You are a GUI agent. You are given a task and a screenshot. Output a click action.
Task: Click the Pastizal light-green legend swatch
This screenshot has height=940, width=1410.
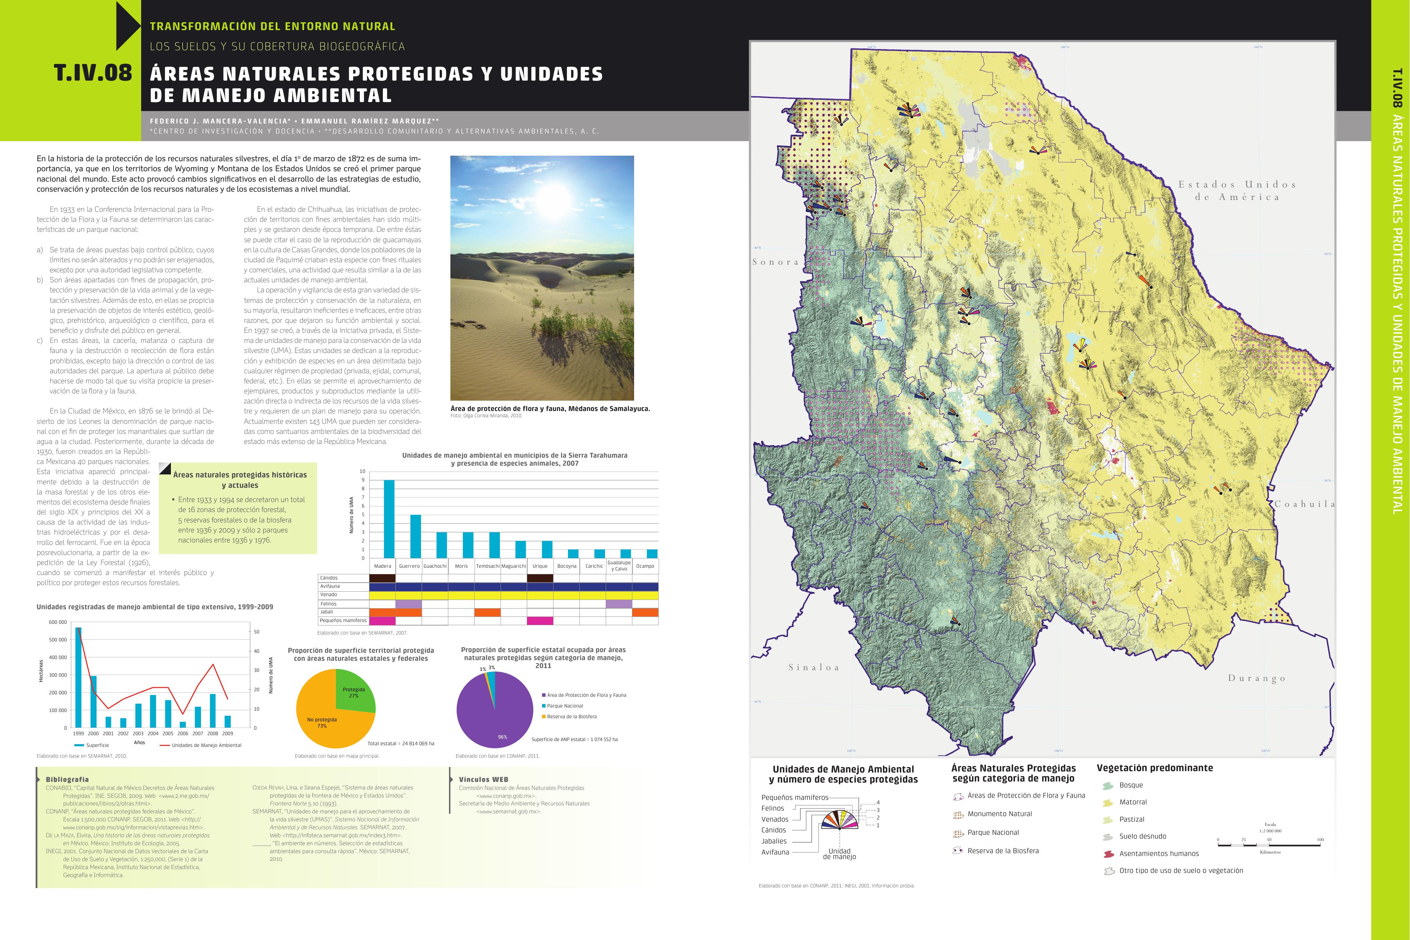point(1108,820)
